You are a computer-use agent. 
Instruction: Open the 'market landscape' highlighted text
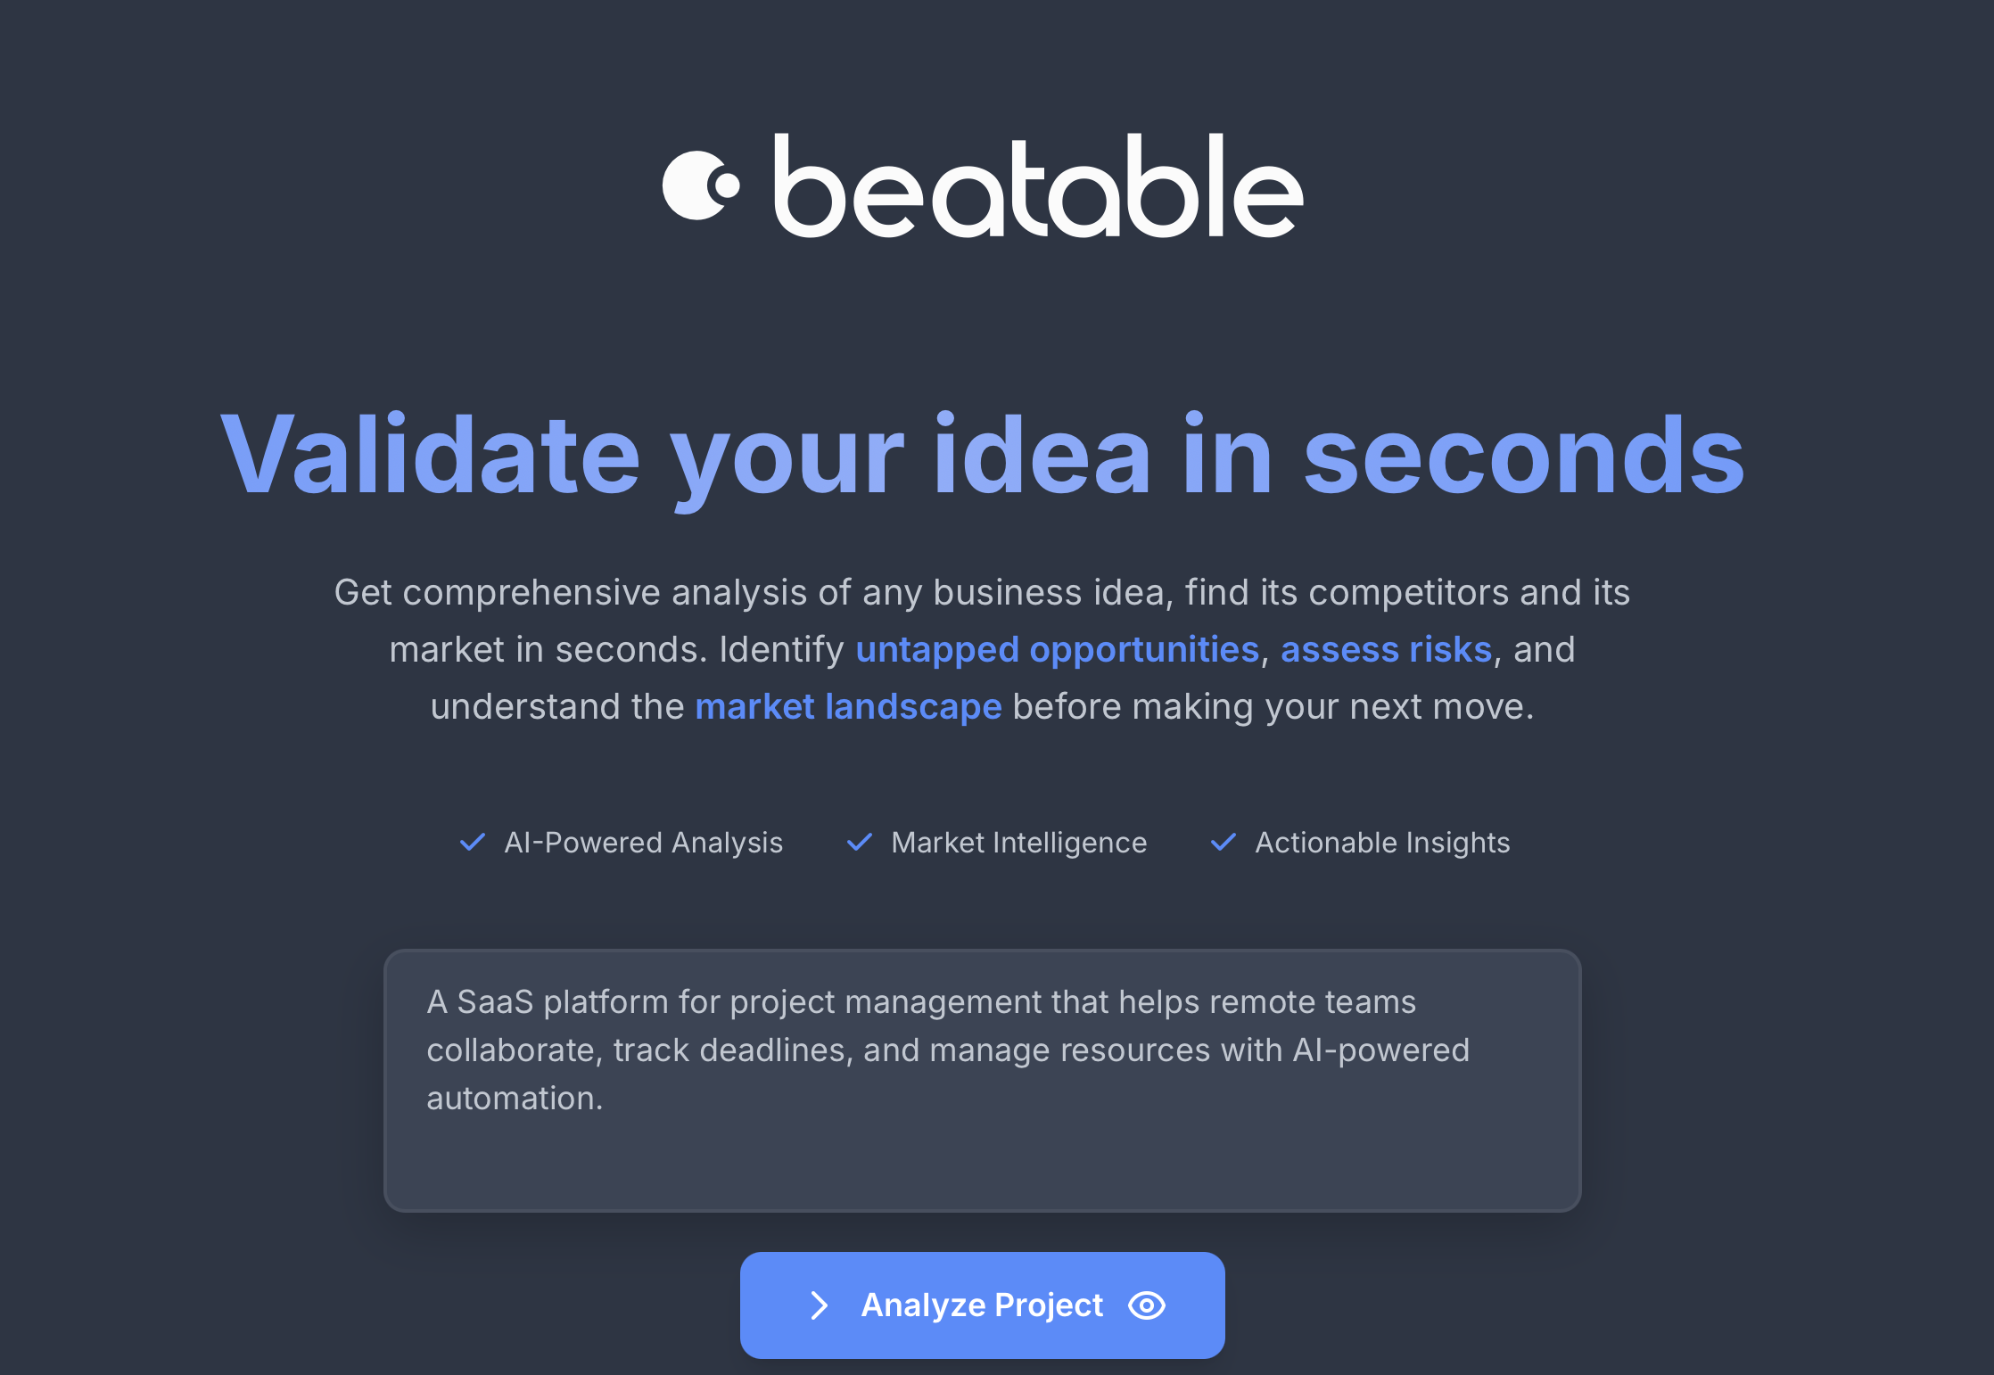848,706
